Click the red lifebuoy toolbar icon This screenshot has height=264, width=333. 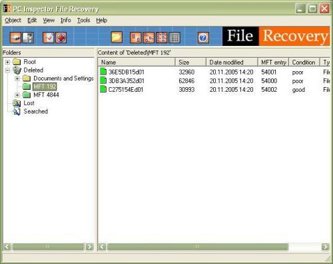pos(61,37)
